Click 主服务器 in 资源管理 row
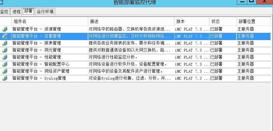 coord(246,29)
